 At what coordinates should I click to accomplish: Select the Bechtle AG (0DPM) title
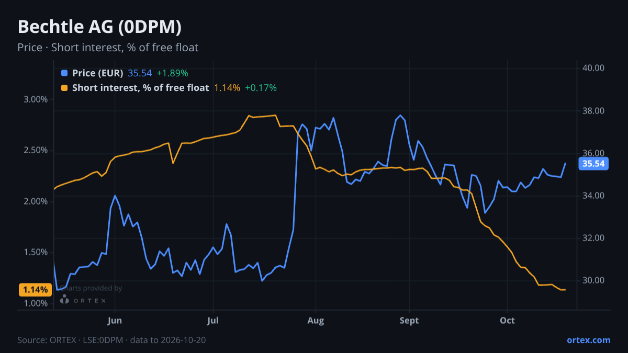(100, 27)
